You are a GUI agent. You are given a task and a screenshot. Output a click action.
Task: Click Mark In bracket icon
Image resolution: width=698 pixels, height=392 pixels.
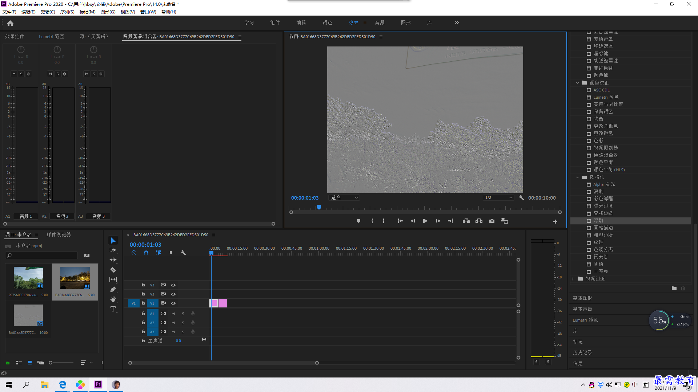point(372,221)
